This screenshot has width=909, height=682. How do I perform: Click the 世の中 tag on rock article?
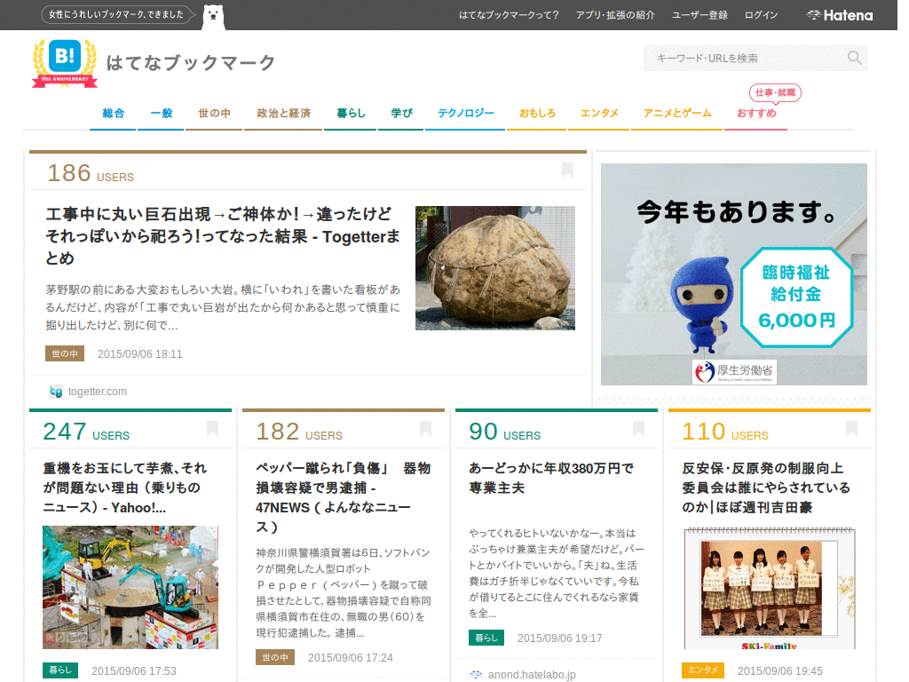(65, 353)
